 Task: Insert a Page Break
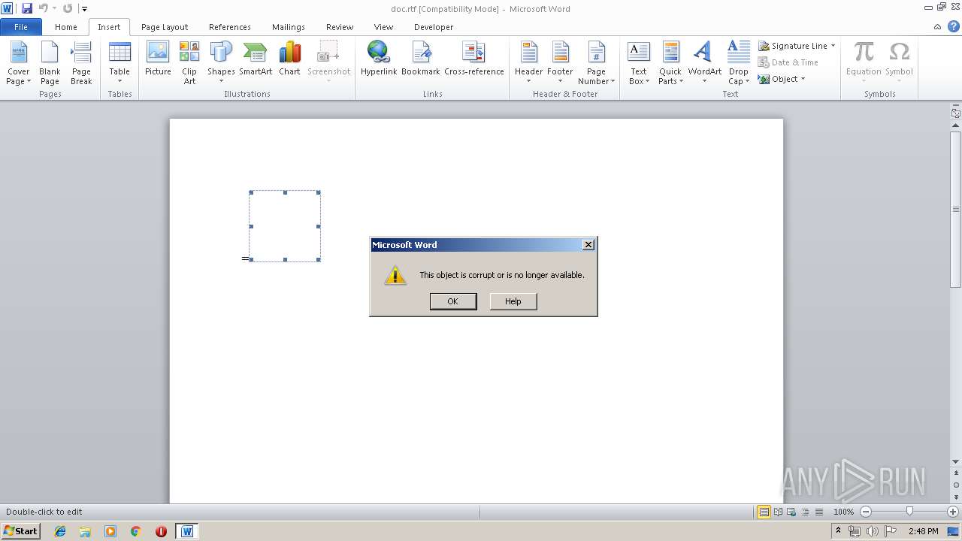[81, 63]
